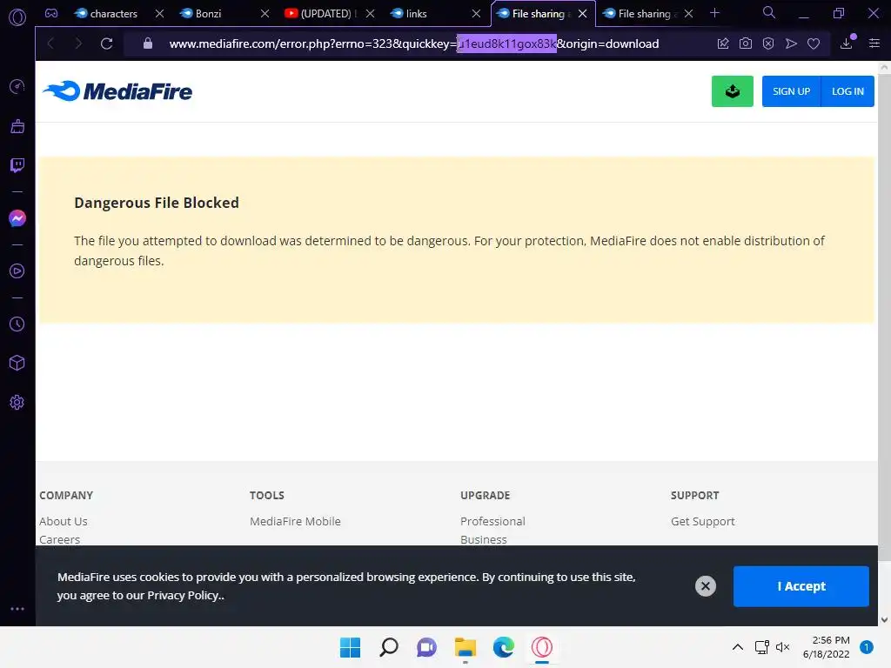Click the padlock site security icon
Image resolution: width=891 pixels, height=668 pixels.
pos(148,43)
